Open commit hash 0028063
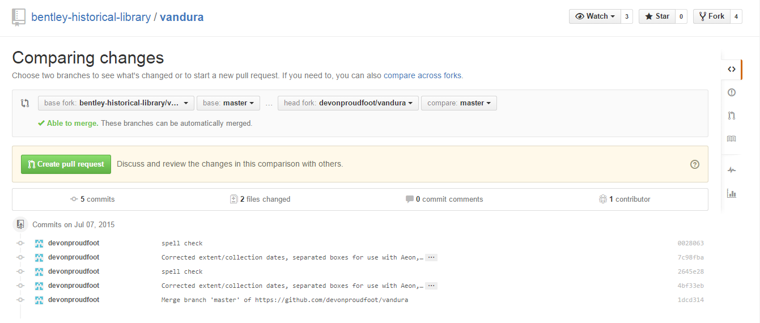This screenshot has height=323, width=760. click(690, 243)
